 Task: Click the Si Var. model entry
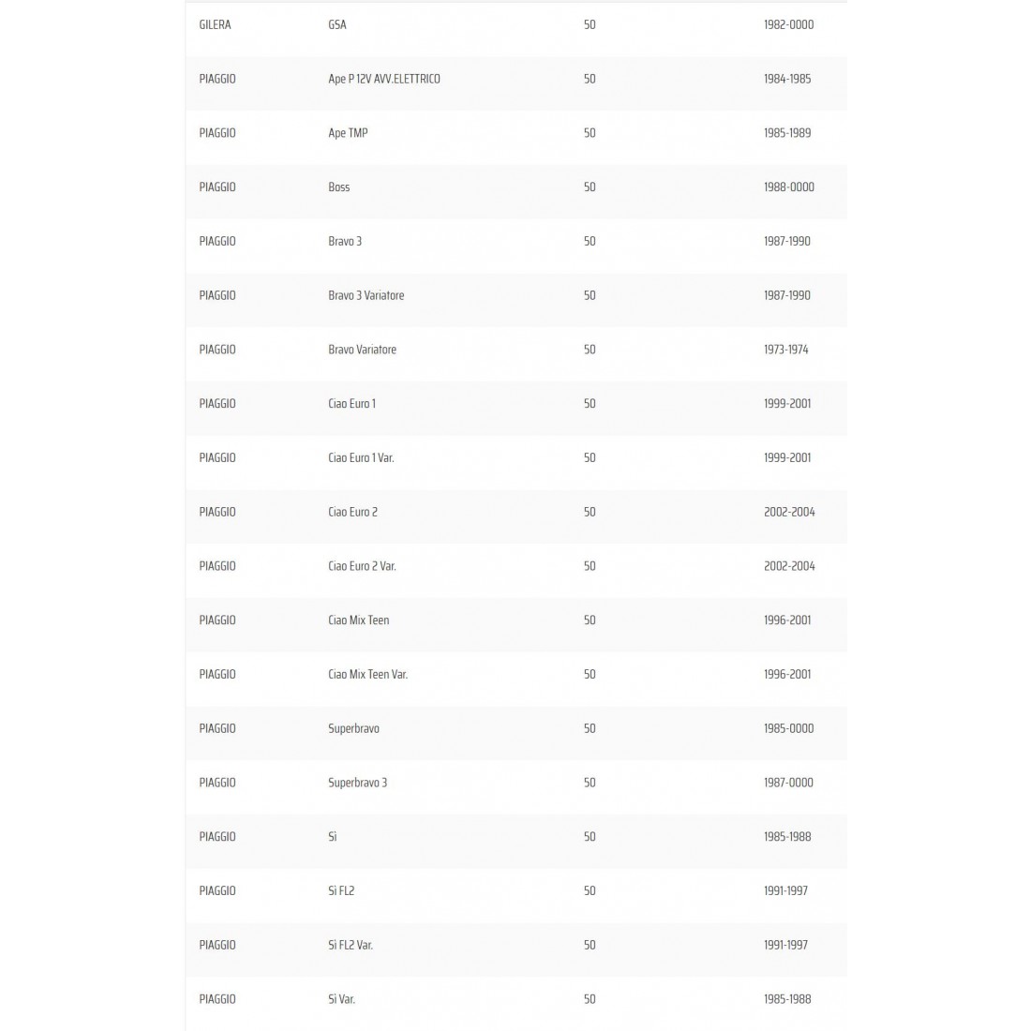341,999
